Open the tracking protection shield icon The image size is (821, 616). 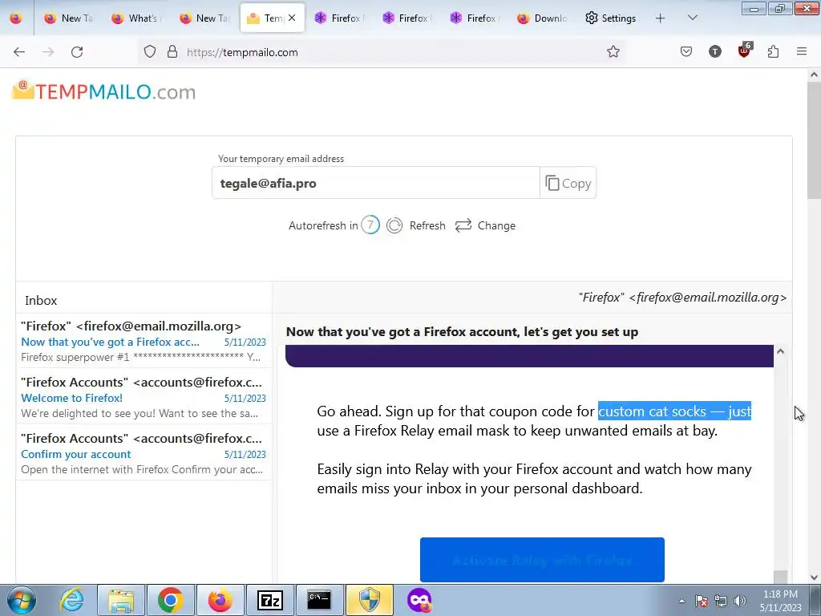click(150, 52)
